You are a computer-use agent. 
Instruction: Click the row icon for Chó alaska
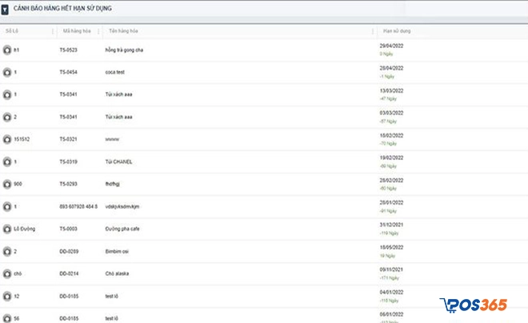pyautogui.click(x=7, y=273)
